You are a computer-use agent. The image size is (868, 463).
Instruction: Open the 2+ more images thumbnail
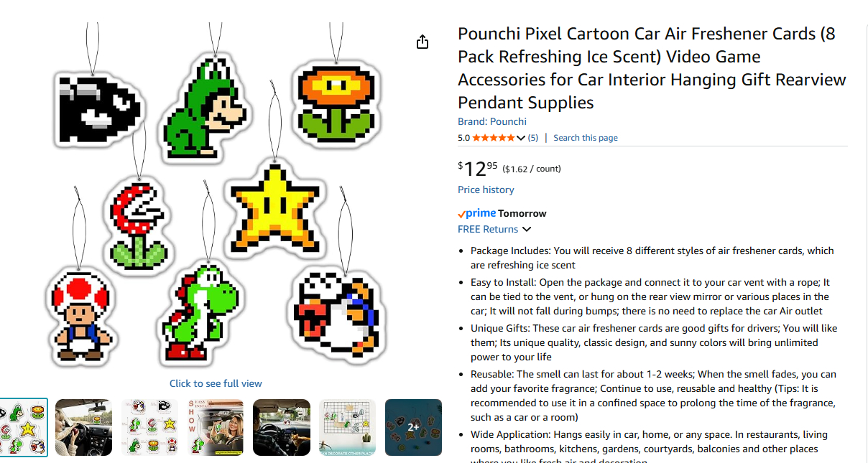coord(413,427)
